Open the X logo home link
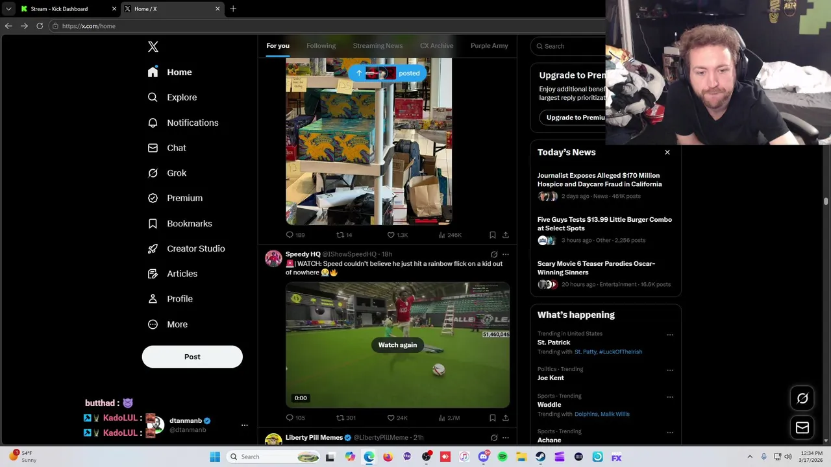This screenshot has width=831, height=467. [153, 47]
